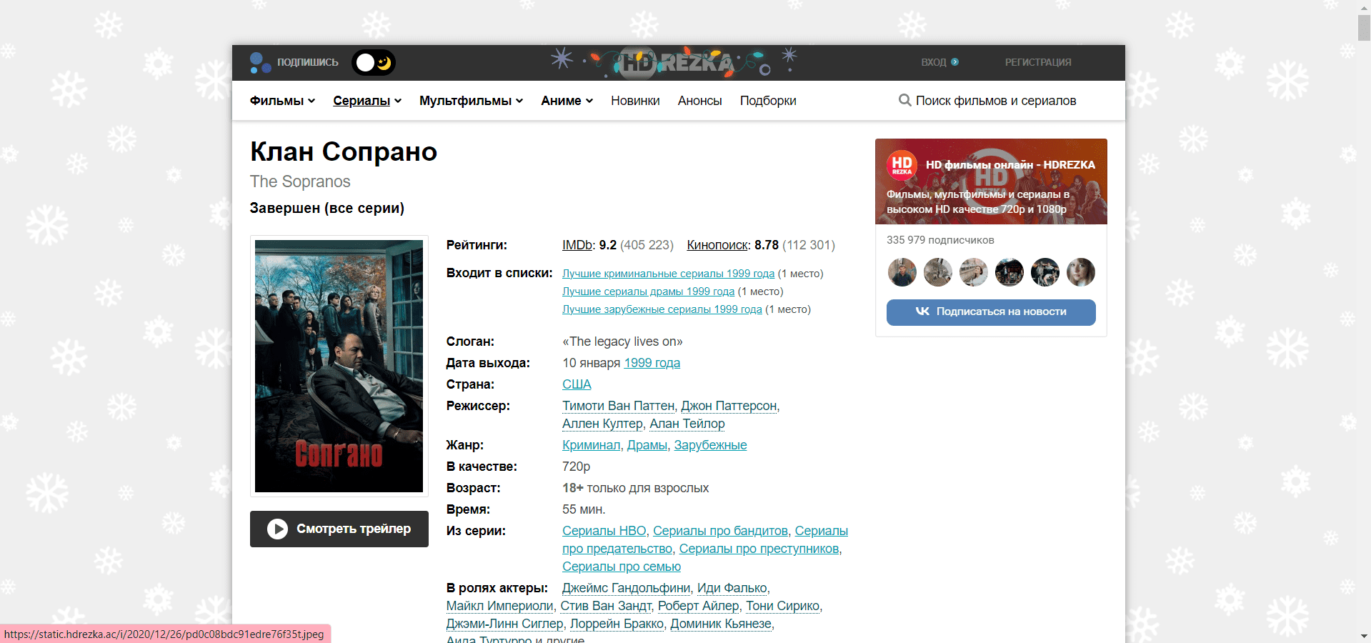1371x643 pixels.
Task: Go to the HDrezka logo homepage
Action: (x=676, y=63)
